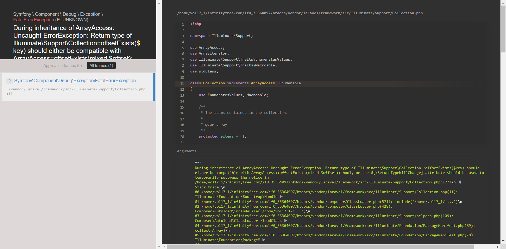506x249 pixels.
Task: Click the red FatalErrorException title
Action: (33, 20)
